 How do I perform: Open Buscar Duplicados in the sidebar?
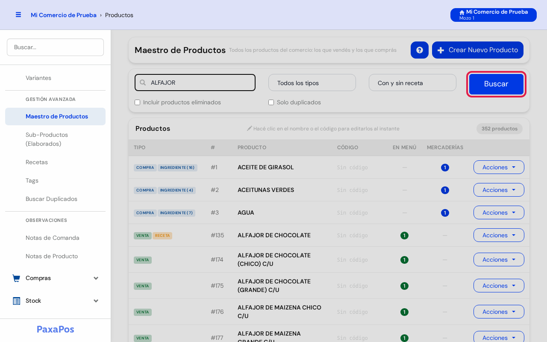[55, 199]
